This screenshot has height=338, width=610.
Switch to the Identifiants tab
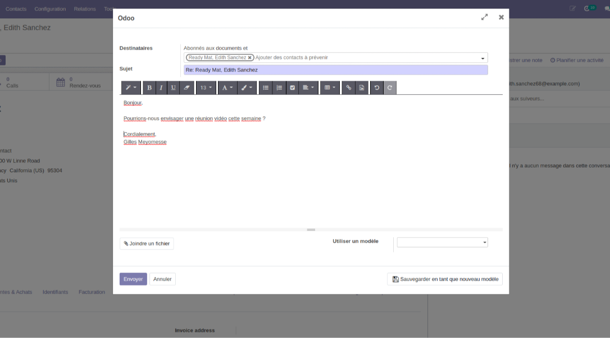click(55, 292)
